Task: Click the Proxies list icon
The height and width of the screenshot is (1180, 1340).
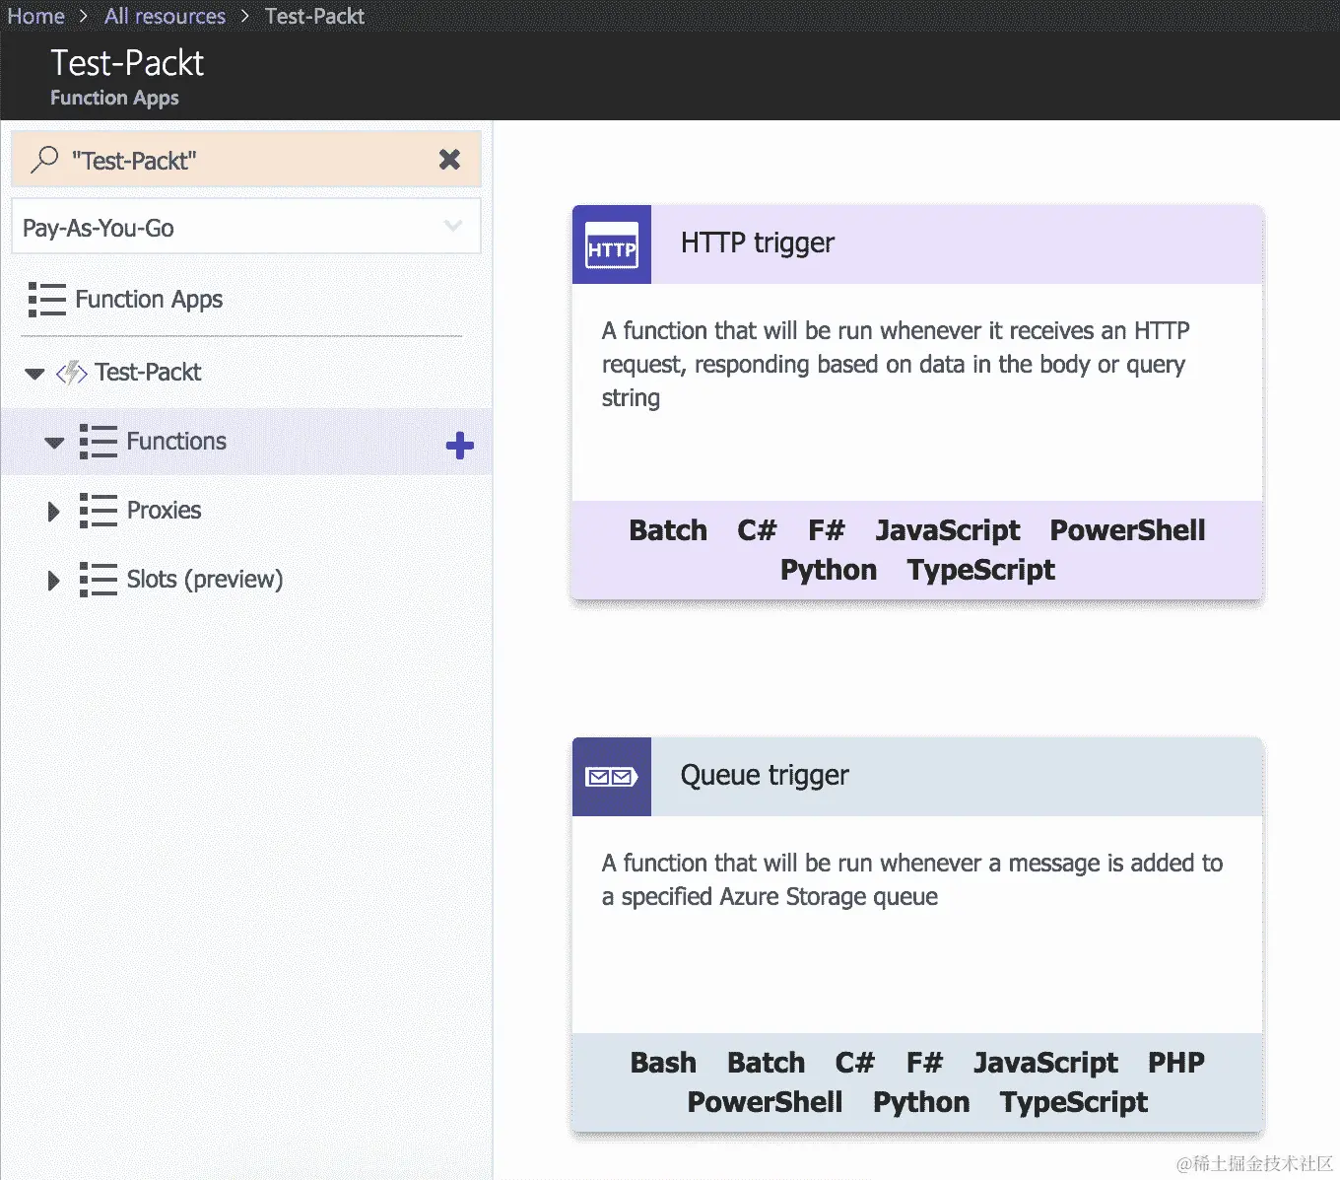Action: [98, 510]
